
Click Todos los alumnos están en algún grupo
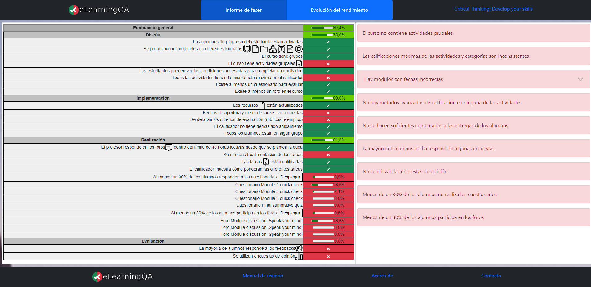click(264, 133)
